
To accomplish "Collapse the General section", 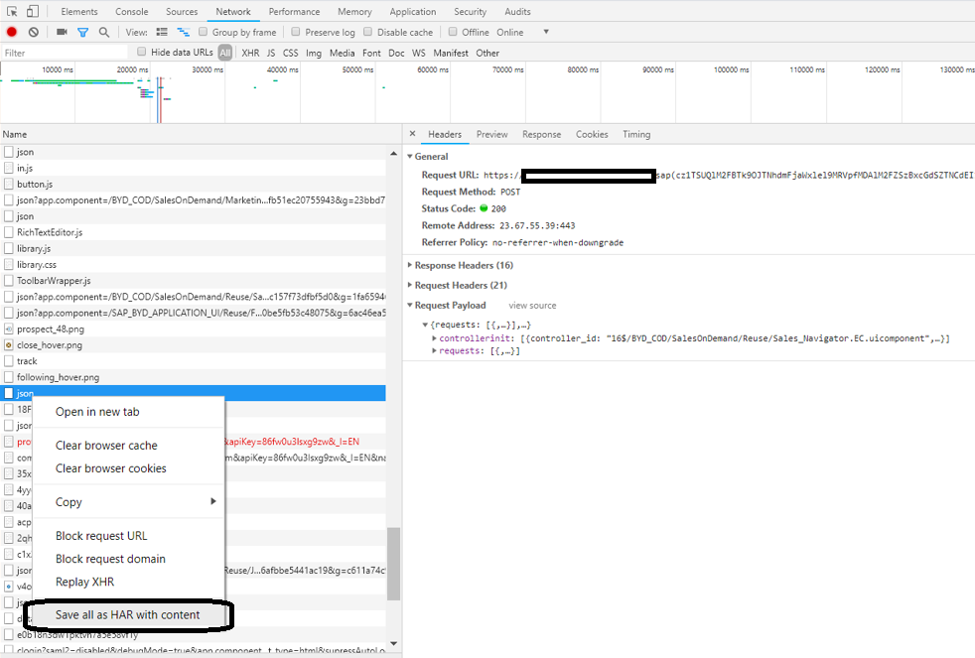I will (x=410, y=156).
